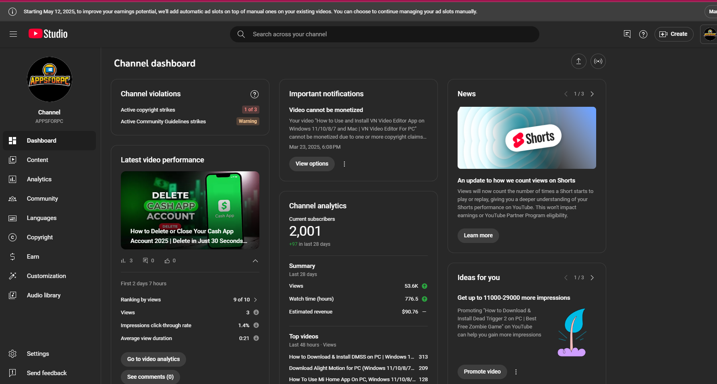This screenshot has width=717, height=384.
Task: Click the down indicator beside Average view duration
Action: (256, 338)
